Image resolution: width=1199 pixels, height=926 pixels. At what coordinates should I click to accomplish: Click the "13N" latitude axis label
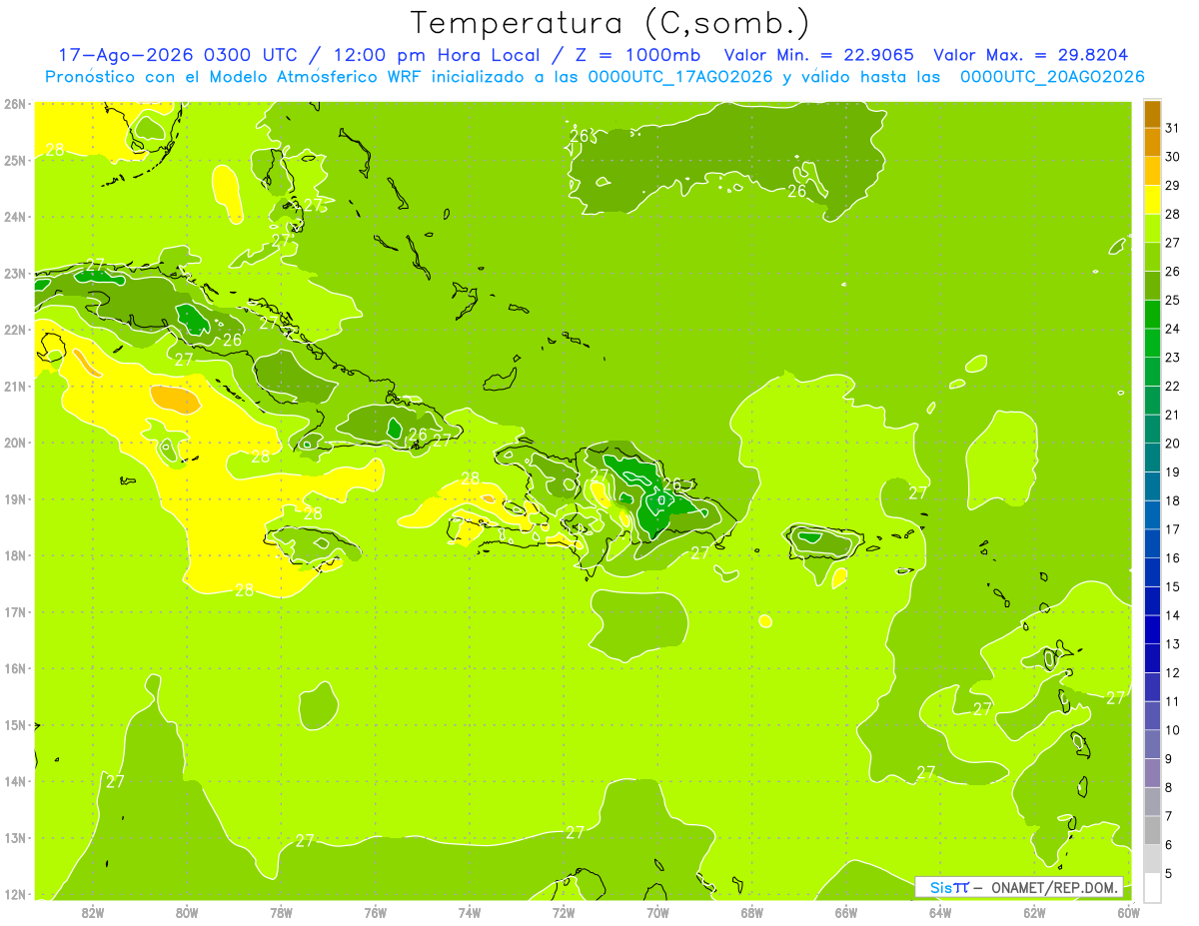15,838
